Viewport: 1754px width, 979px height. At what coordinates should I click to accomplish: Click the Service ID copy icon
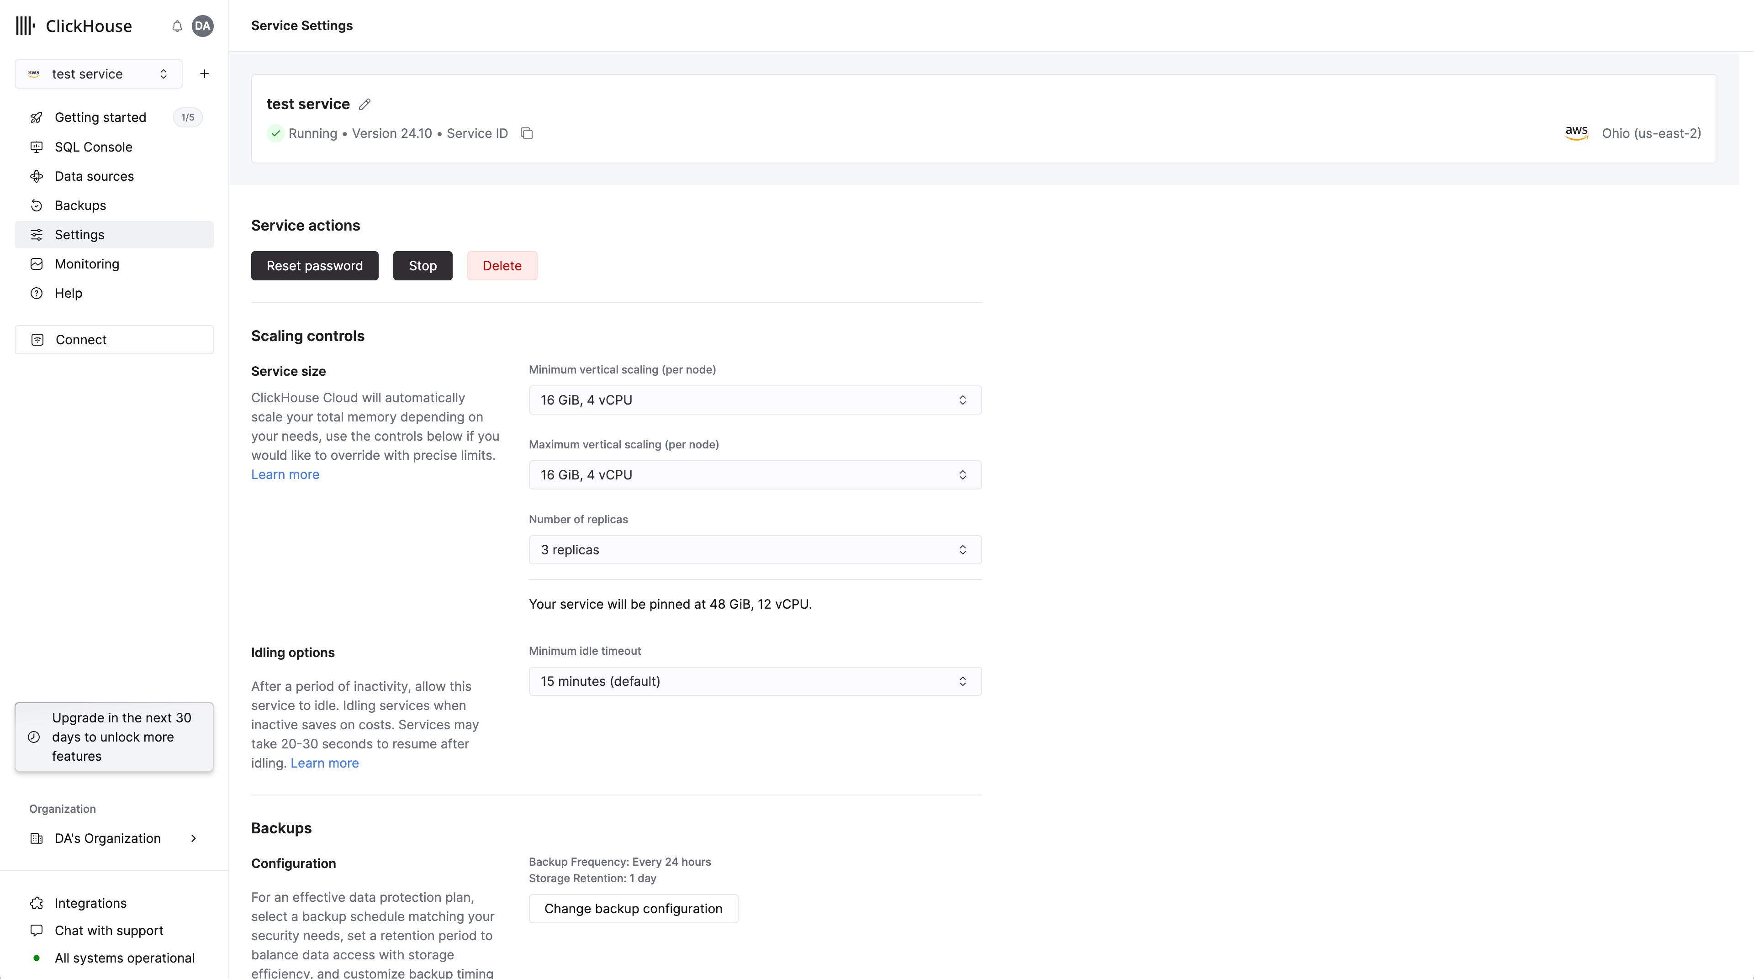pyautogui.click(x=527, y=132)
